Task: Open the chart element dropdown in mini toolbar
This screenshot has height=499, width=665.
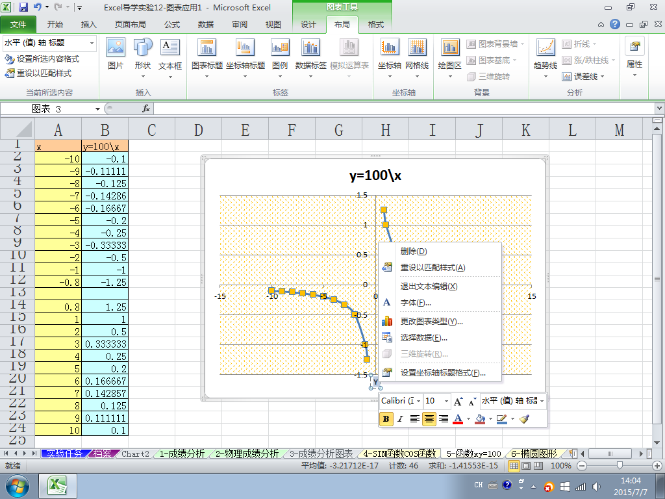Action: pos(542,401)
